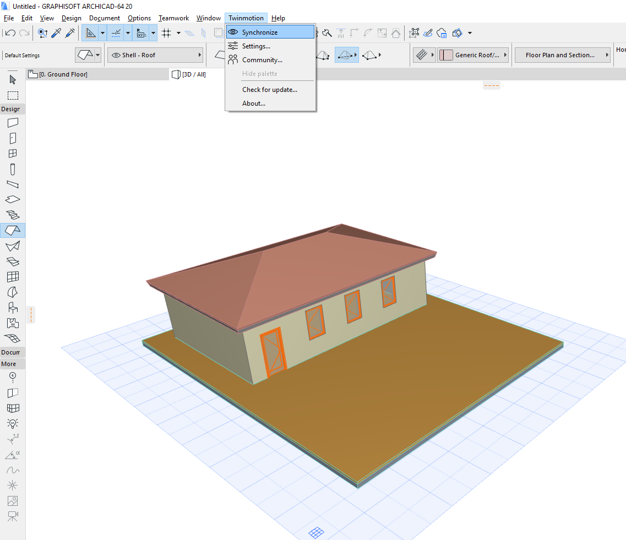Screen dimensions: 626x540
Task: Click Floor Plan and Section... button
Action: [563, 55]
